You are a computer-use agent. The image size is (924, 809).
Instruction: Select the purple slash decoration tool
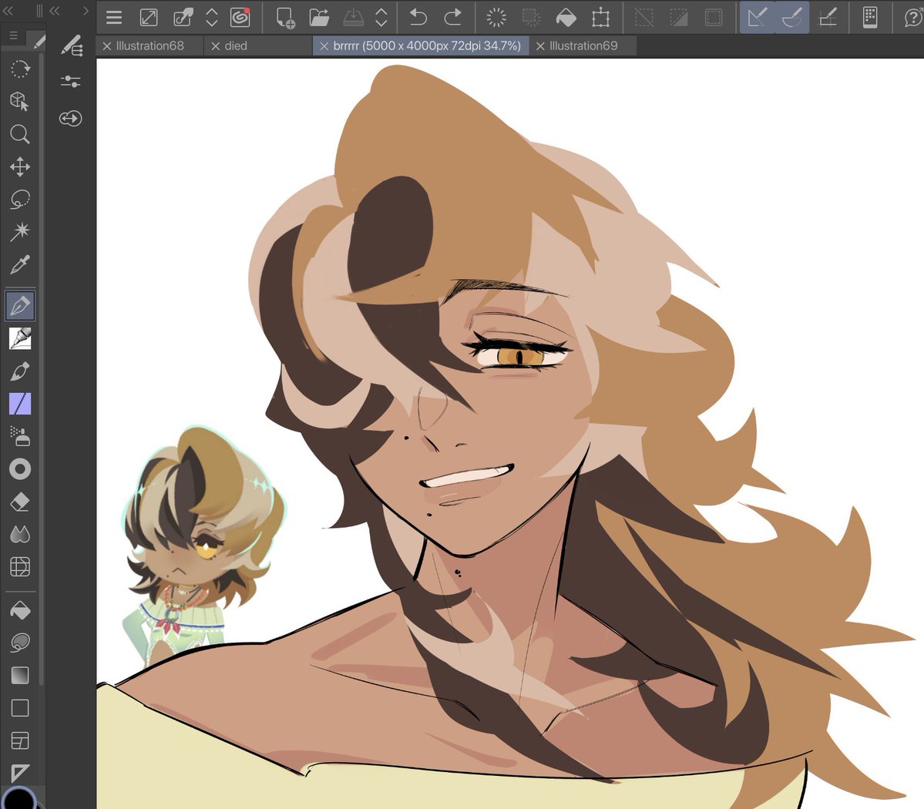pyautogui.click(x=20, y=404)
